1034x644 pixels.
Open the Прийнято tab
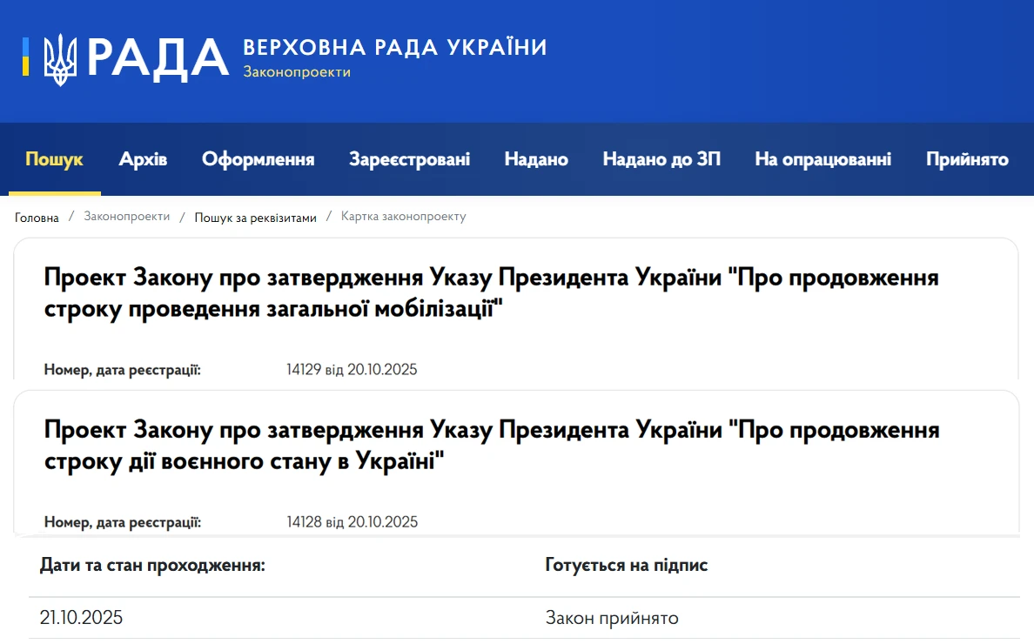click(967, 159)
